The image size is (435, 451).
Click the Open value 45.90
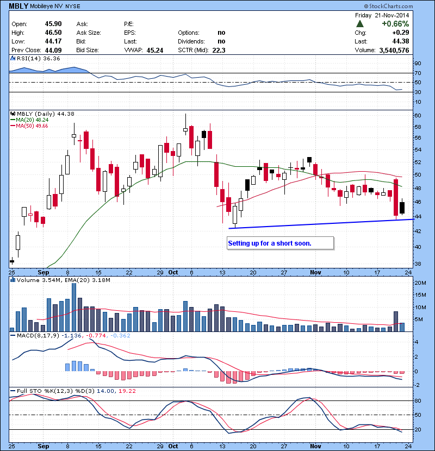click(x=53, y=24)
